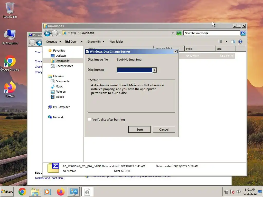263x197 pixels.
Task: Open Recent Places in navigation pane
Action: [64, 66]
